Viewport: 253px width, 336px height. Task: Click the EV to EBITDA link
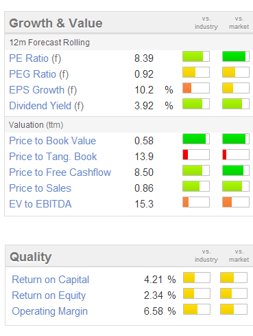(x=40, y=204)
